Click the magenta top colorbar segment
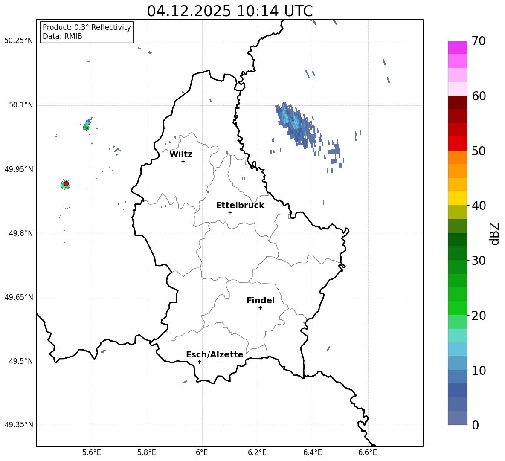Viewport: 505px width, 461px height. [458, 47]
